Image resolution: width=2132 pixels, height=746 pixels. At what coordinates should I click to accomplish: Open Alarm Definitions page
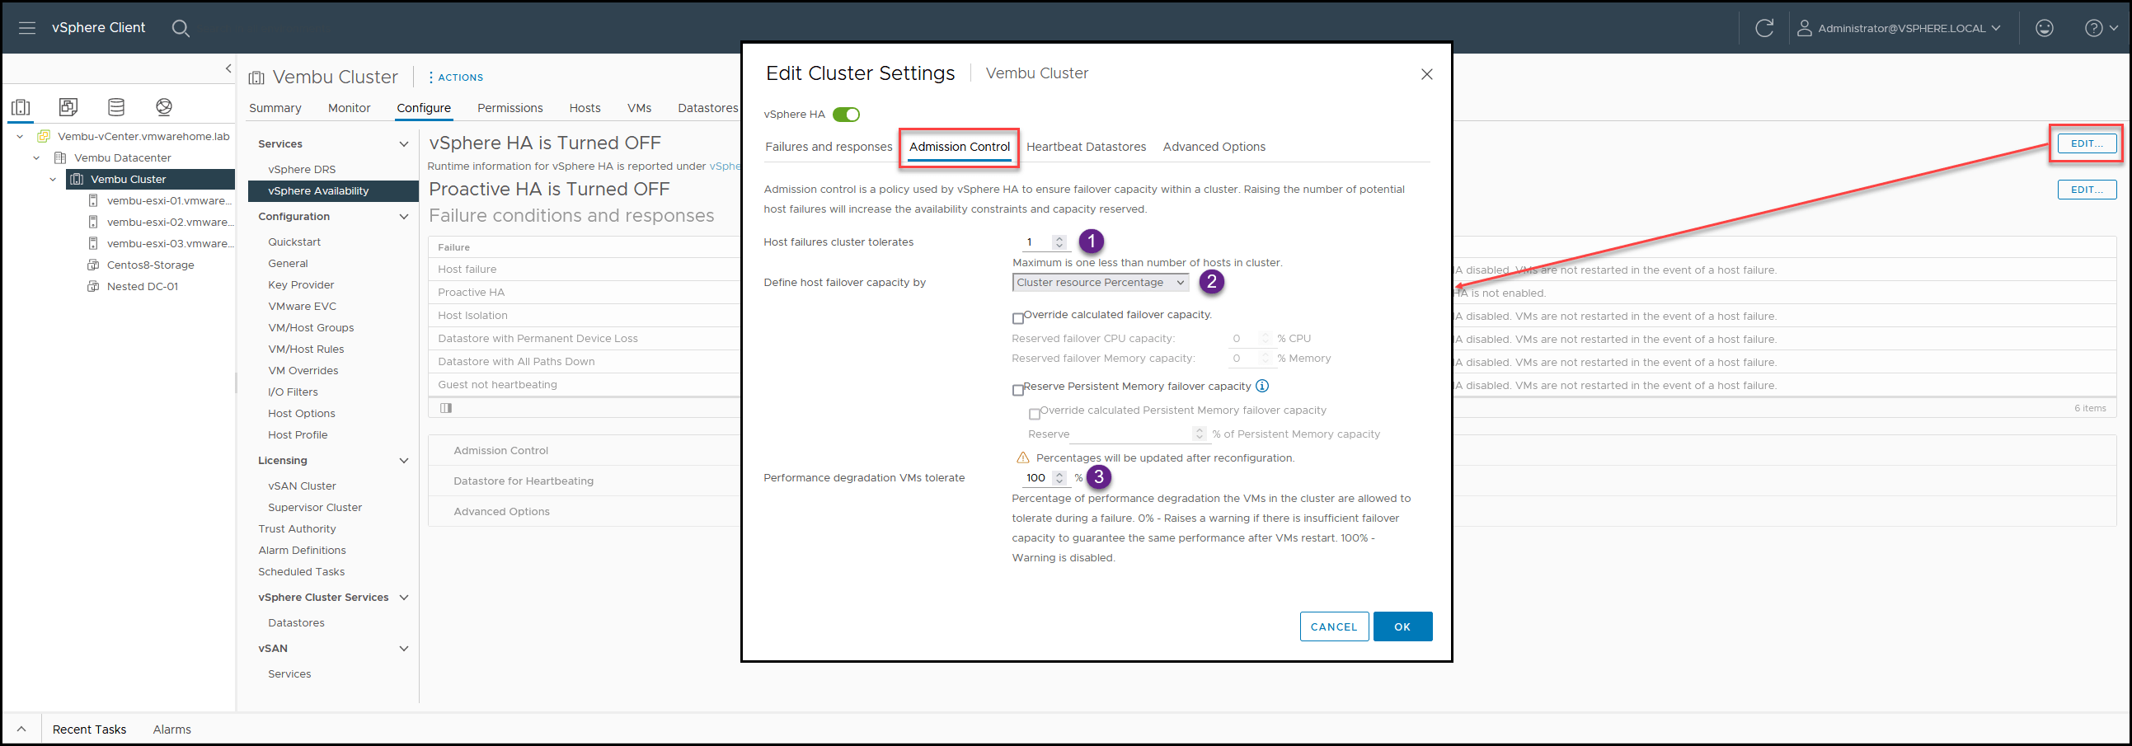tap(302, 551)
